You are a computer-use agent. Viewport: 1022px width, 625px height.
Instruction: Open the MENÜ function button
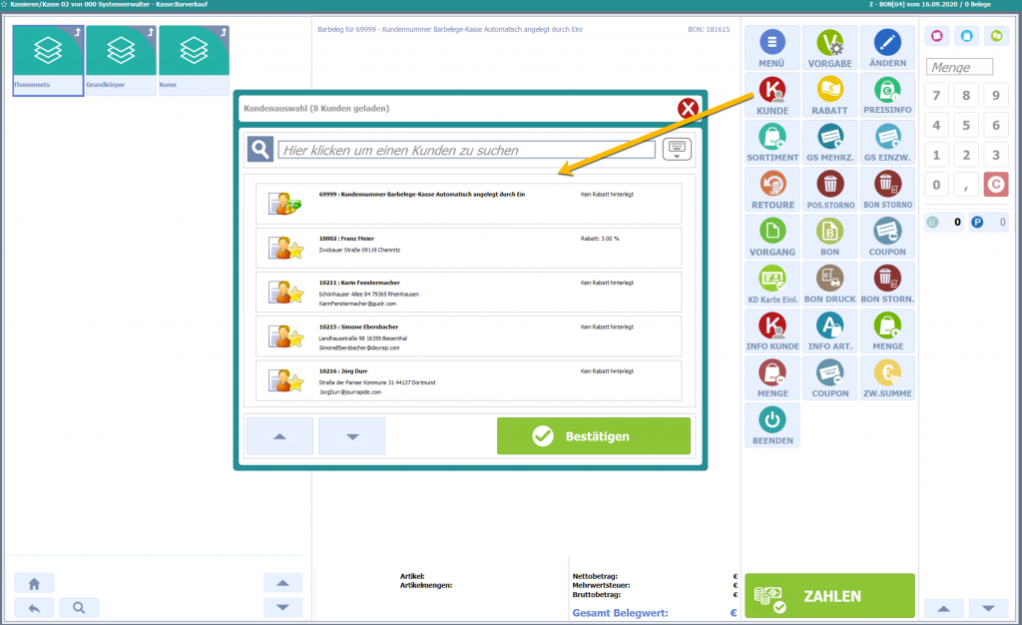click(771, 48)
